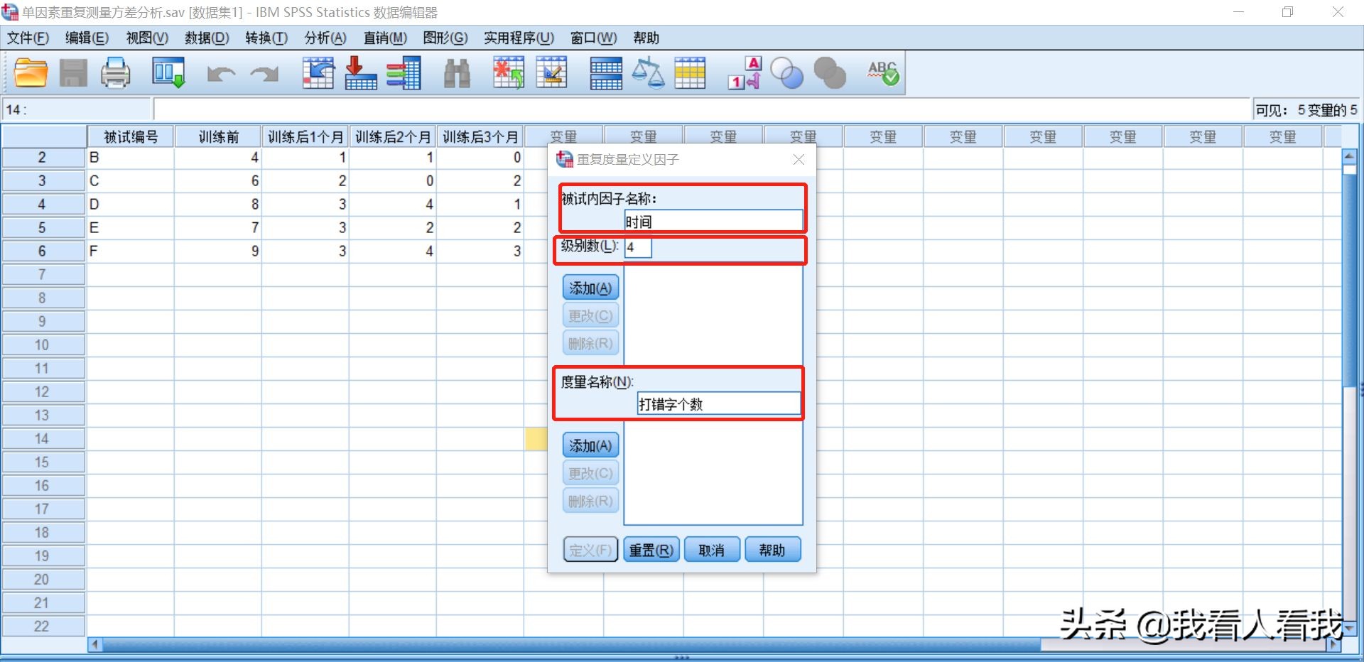Screen dimensions: 1364x662
Task: Click the 被试内因子名称 input containing 时间
Action: tap(713, 221)
